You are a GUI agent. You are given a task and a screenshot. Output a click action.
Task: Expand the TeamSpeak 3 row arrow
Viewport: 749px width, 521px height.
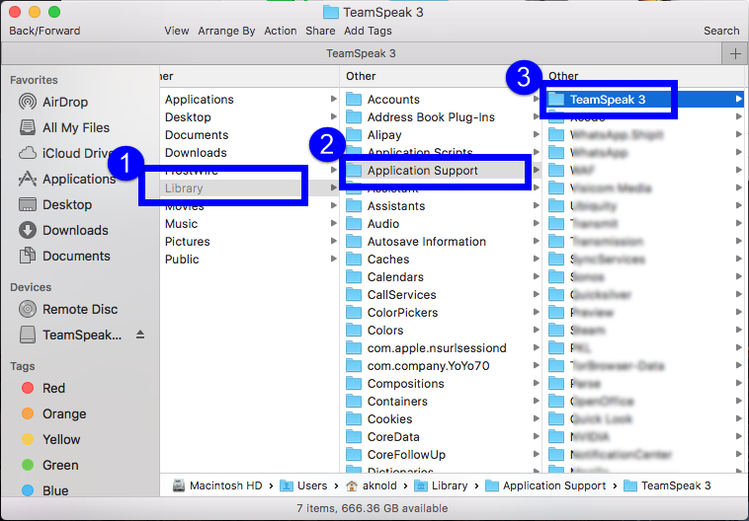(x=738, y=99)
